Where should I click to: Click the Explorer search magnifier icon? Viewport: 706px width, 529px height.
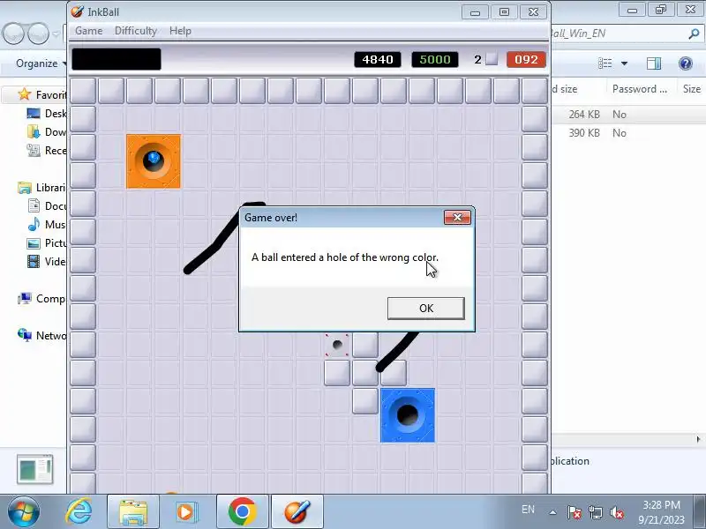pyautogui.click(x=694, y=34)
